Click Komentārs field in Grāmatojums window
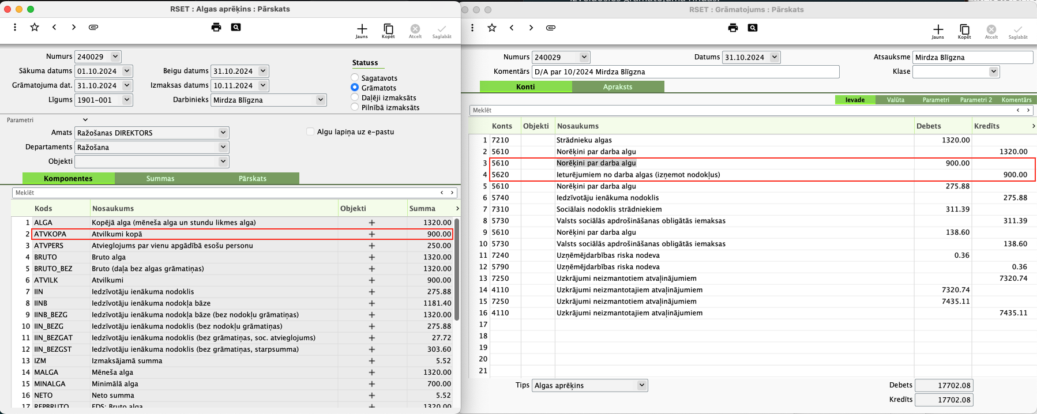Screen dimensions: 1037x414 point(685,71)
